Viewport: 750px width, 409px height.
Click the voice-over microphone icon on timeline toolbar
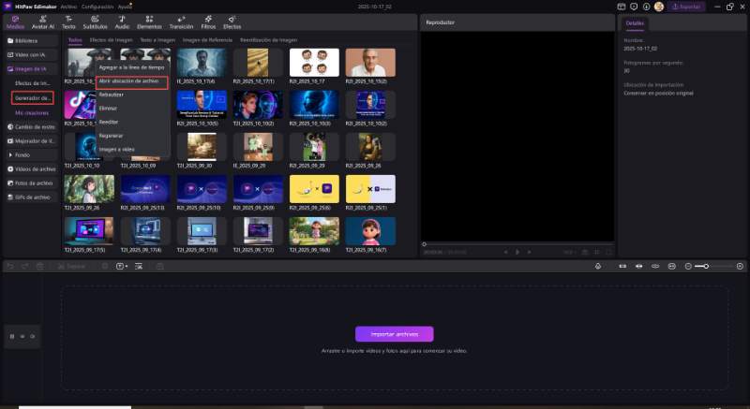pyautogui.click(x=598, y=266)
